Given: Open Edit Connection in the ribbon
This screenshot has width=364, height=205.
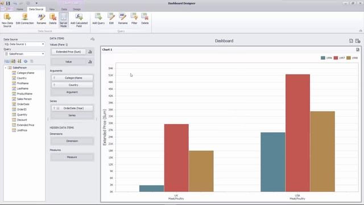Looking at the screenshot, I should click(25, 19).
